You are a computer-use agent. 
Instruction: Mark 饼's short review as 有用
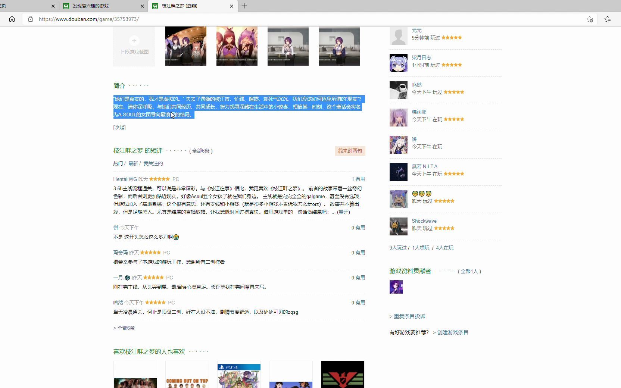(x=360, y=228)
